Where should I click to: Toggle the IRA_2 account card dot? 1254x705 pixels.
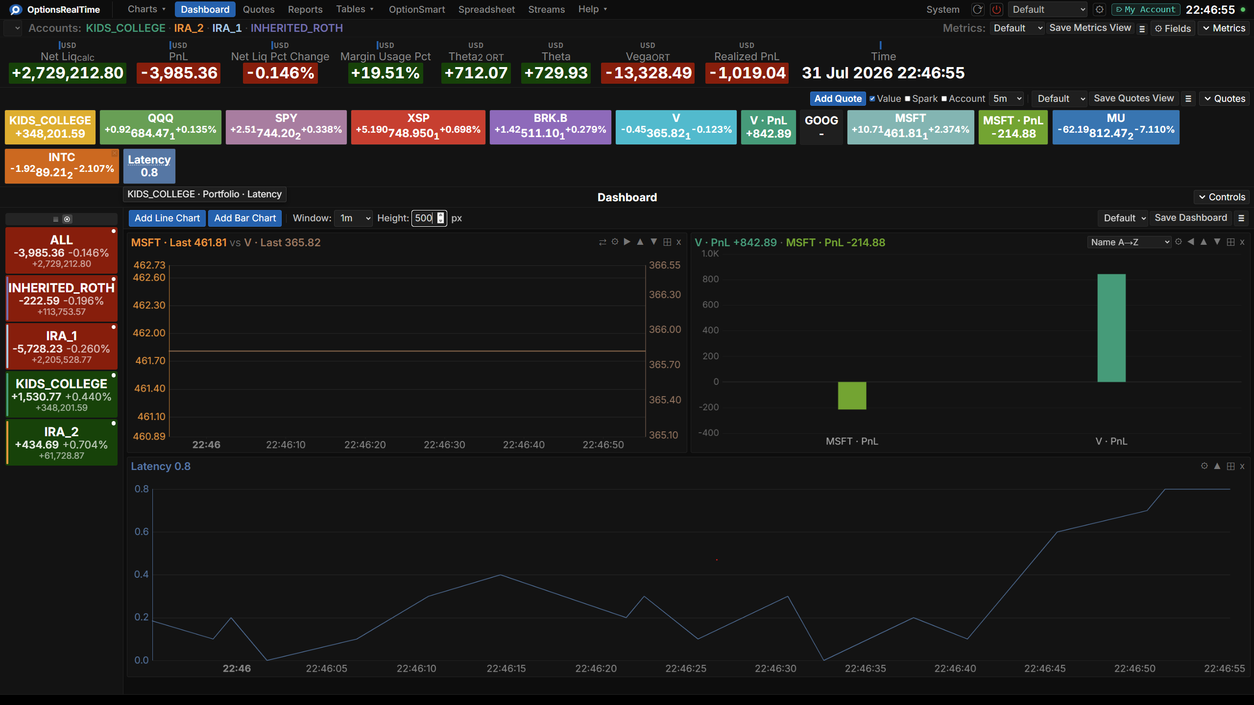pyautogui.click(x=114, y=423)
